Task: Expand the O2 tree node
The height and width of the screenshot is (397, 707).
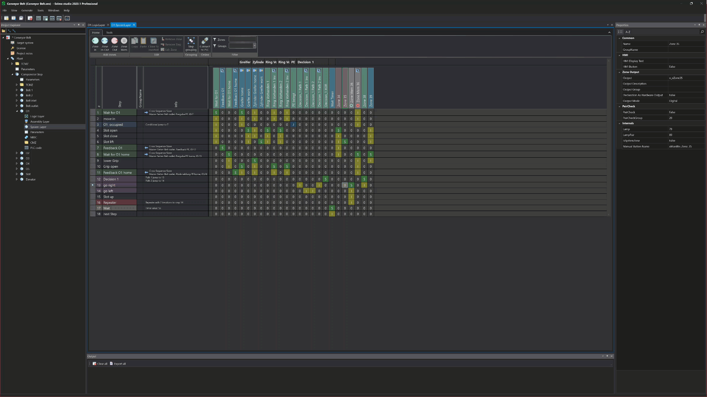Action: (17, 153)
